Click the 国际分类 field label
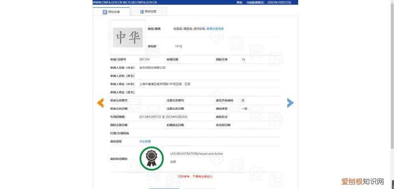394x189 pixels. pos(221,59)
